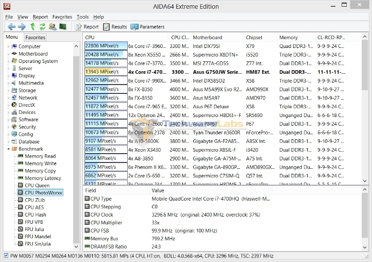Click the Config tree icon
The width and height of the screenshot is (372, 262).
coord(14,134)
